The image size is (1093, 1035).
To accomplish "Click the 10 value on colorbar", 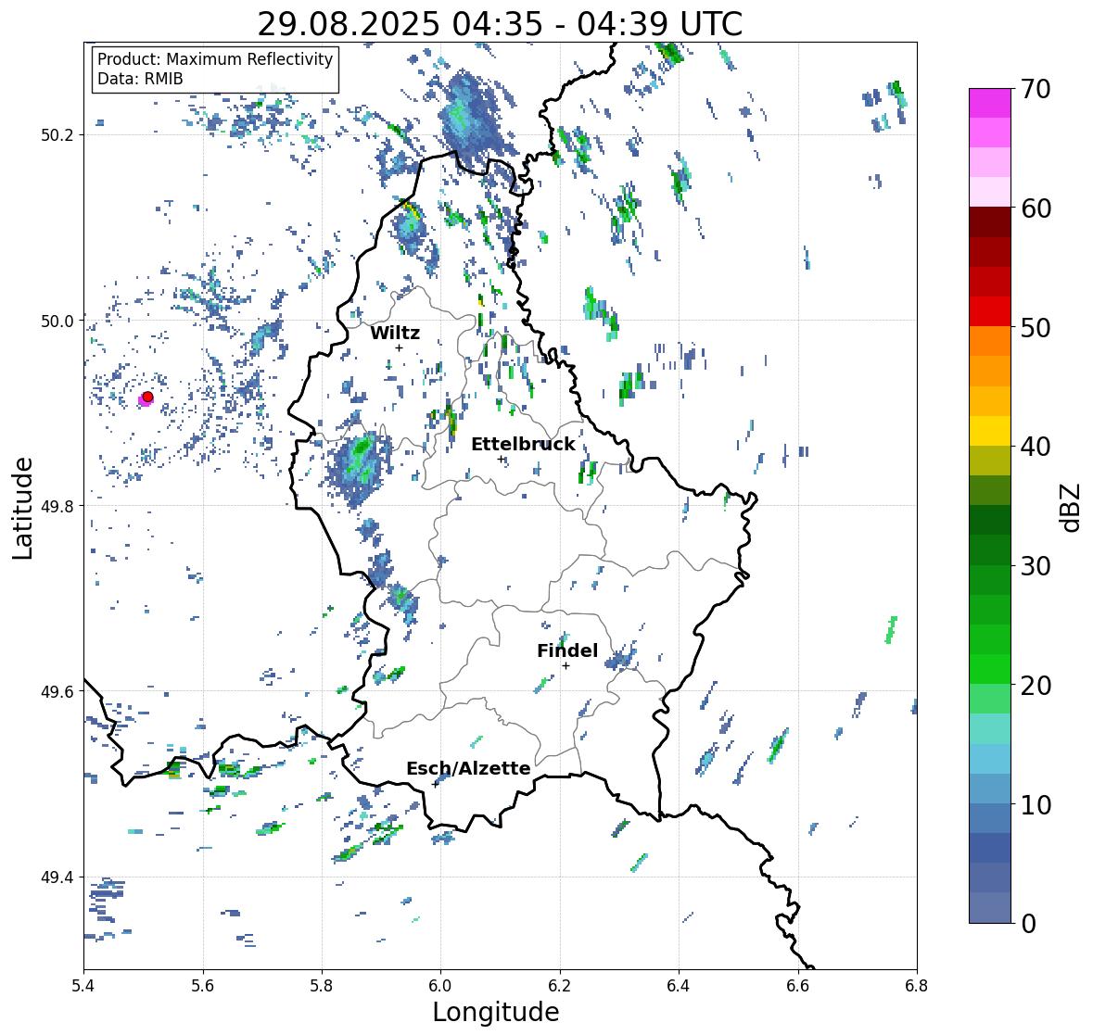I will point(1036,804).
